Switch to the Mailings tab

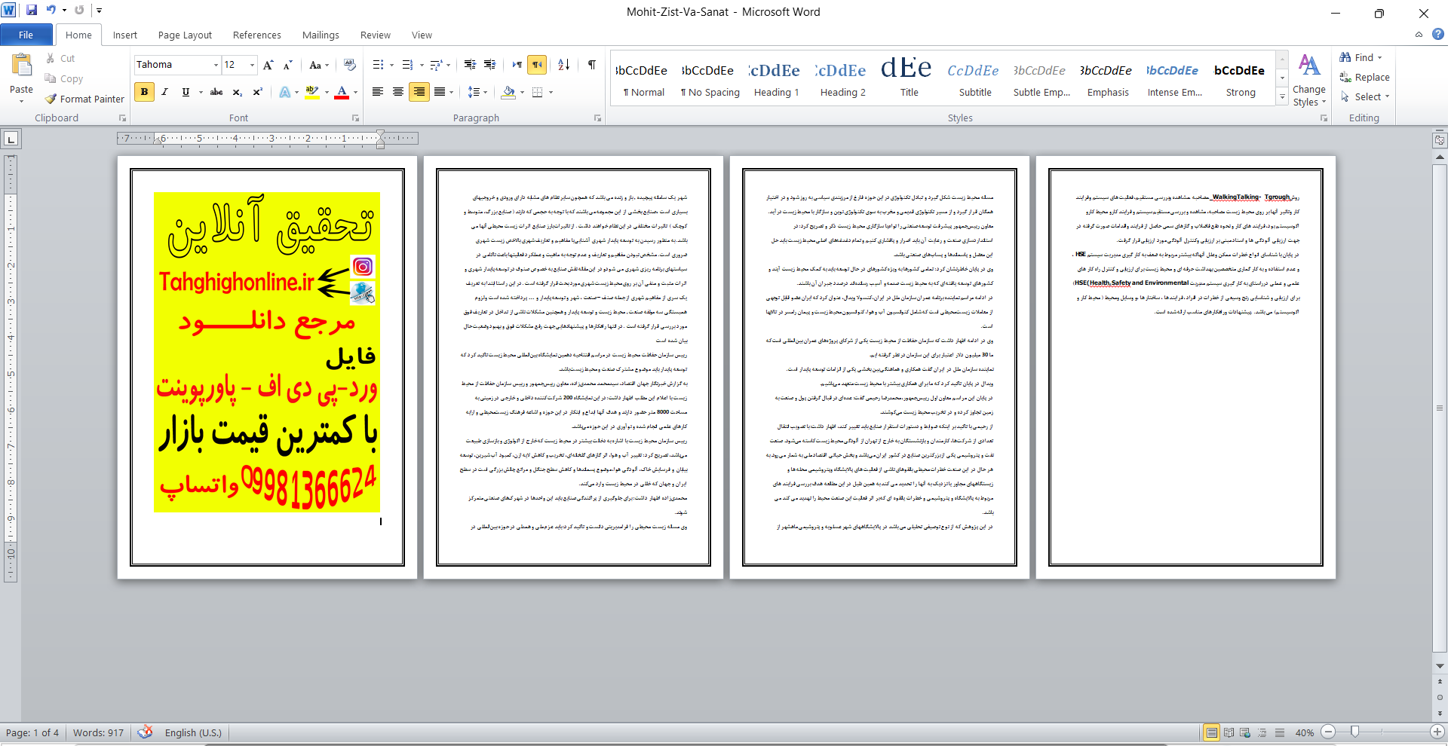tap(321, 35)
